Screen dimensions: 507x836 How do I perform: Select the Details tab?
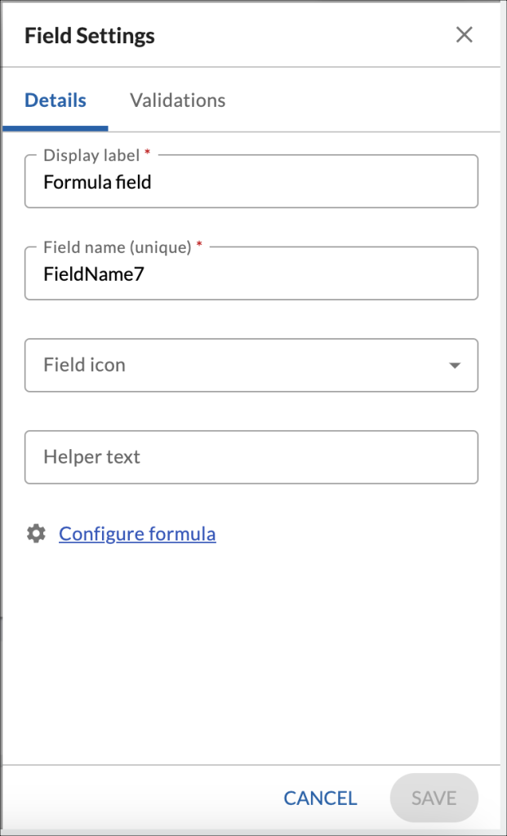pyautogui.click(x=55, y=100)
